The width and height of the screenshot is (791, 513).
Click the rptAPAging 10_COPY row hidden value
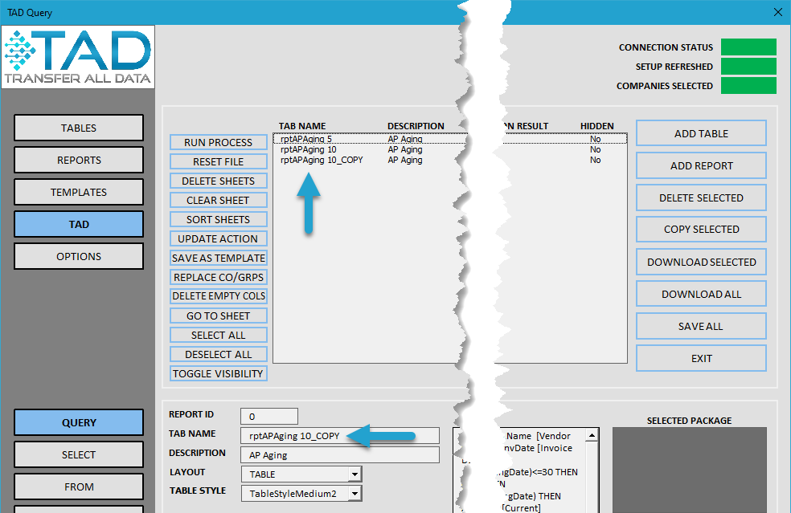596,161
